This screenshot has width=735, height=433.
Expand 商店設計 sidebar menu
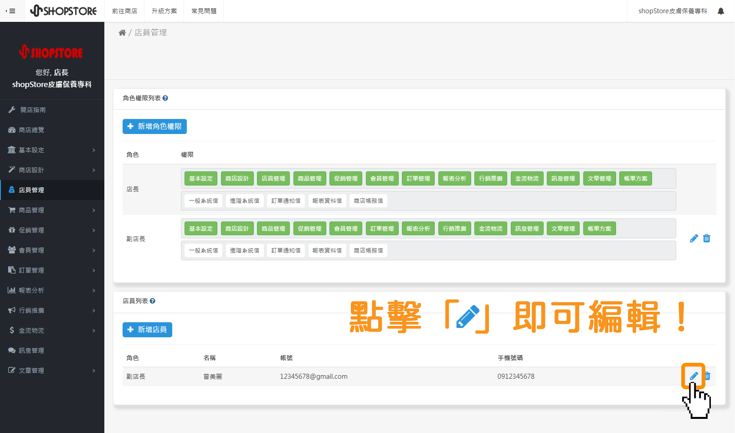click(x=52, y=170)
